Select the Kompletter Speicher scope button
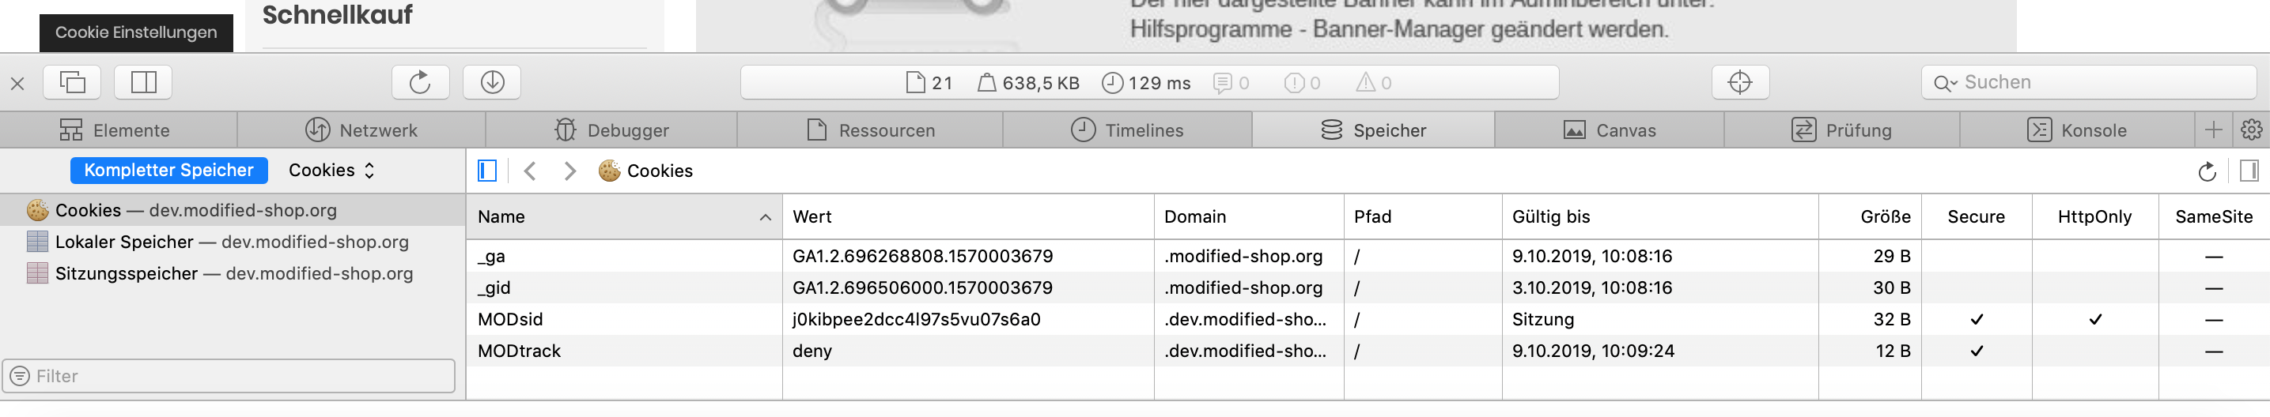2270x417 pixels. [168, 171]
